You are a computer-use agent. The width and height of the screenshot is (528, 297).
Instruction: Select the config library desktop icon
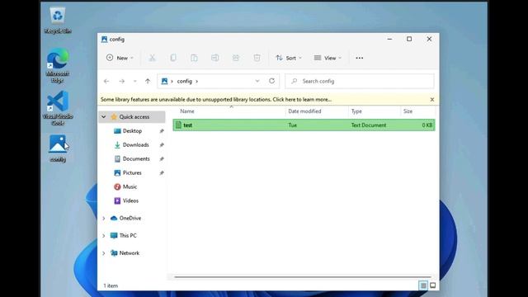(x=58, y=148)
